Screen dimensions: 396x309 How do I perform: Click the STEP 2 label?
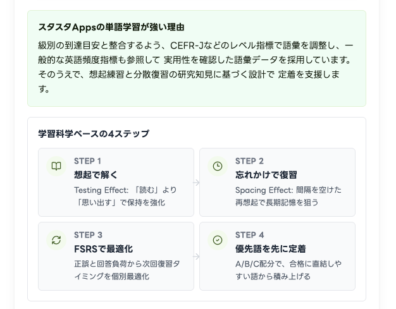pos(249,161)
